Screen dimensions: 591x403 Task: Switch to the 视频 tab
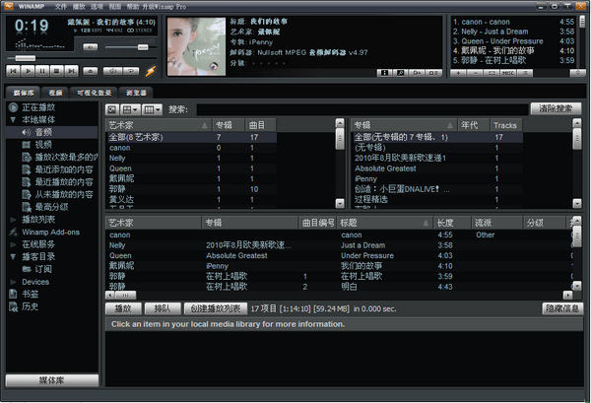click(55, 93)
